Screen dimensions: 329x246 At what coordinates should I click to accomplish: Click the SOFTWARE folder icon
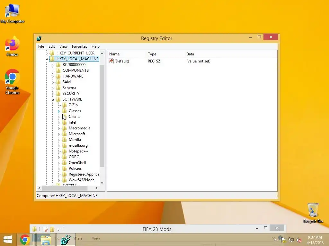[x=58, y=99]
